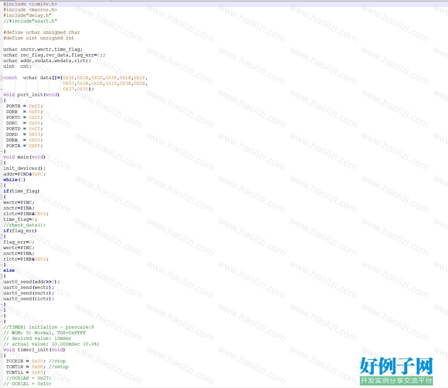The height and width of the screenshot is (388, 448).
Task: Click the line '#include <iom16v.h>'
Action: tap(30, 4)
